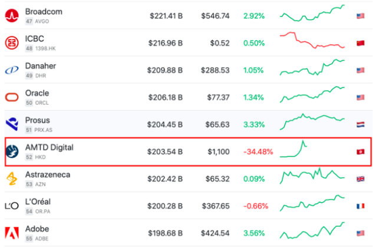Click the Prosus logo icon
This screenshot has height=248, width=373.
12,124
